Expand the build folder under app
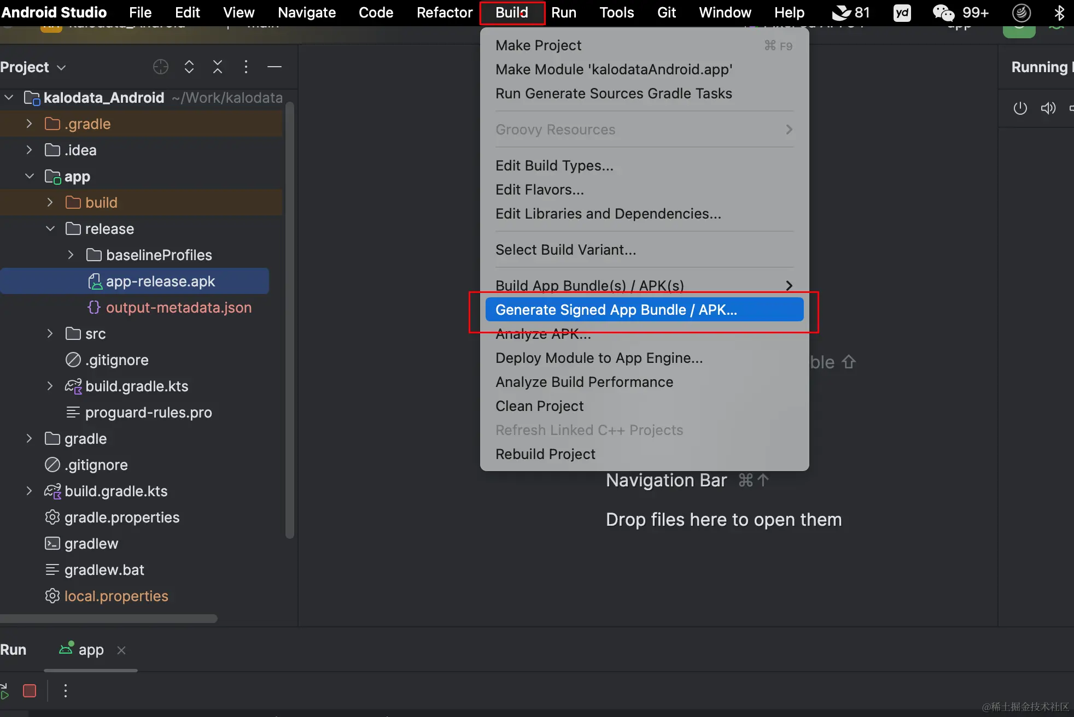This screenshot has width=1074, height=717. coord(50,203)
